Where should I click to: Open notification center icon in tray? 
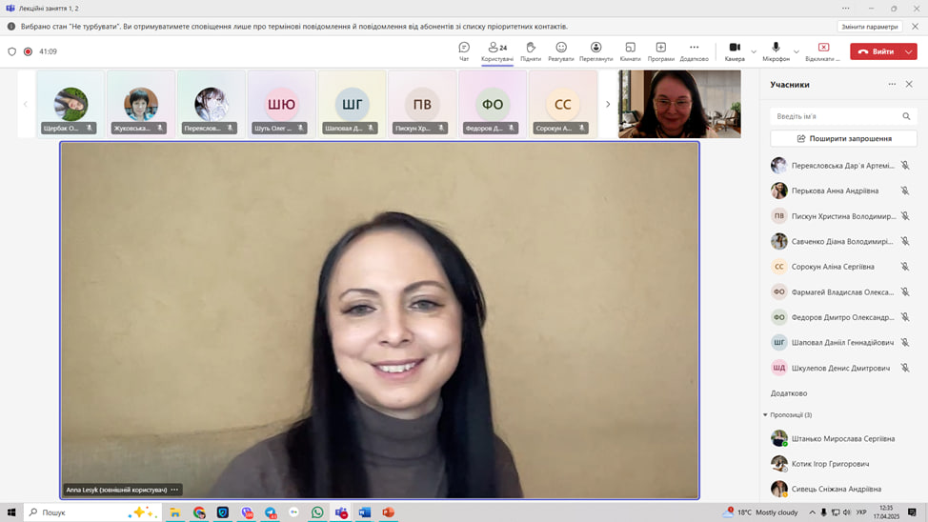point(912,512)
